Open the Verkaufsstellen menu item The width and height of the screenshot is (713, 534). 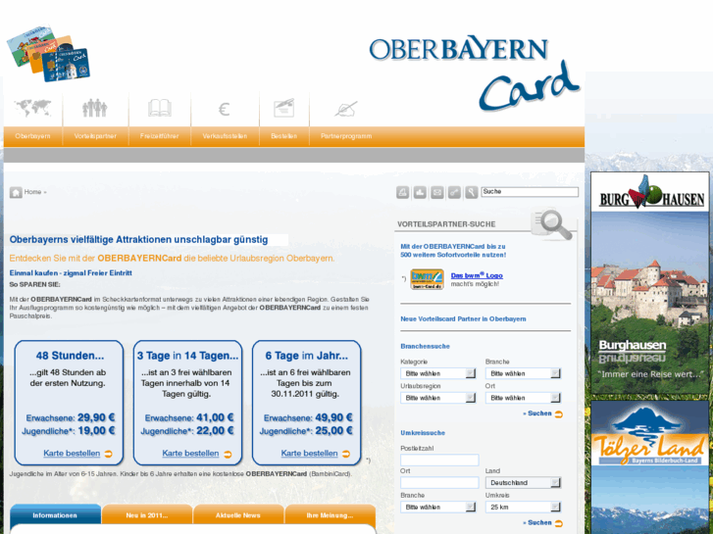pyautogui.click(x=226, y=136)
